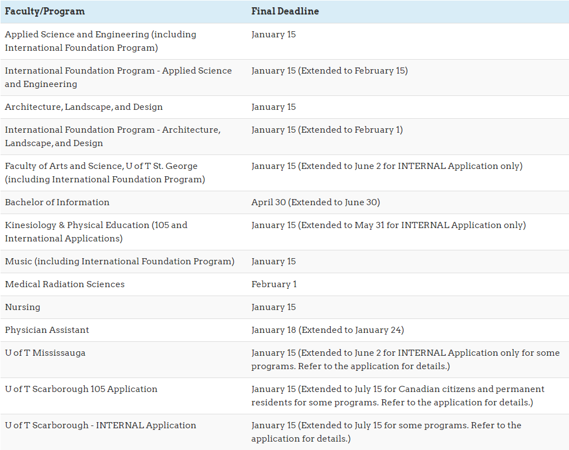Click 'February 1' Medical Radiation deadline
Screen dimensions: 569x450
coord(274,284)
